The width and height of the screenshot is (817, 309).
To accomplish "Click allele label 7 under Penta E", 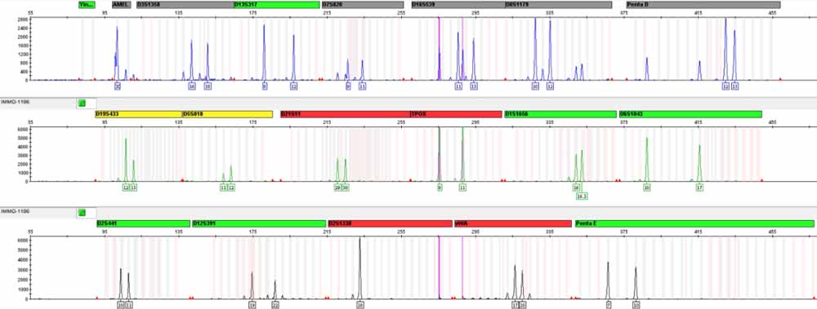I will click(x=608, y=305).
